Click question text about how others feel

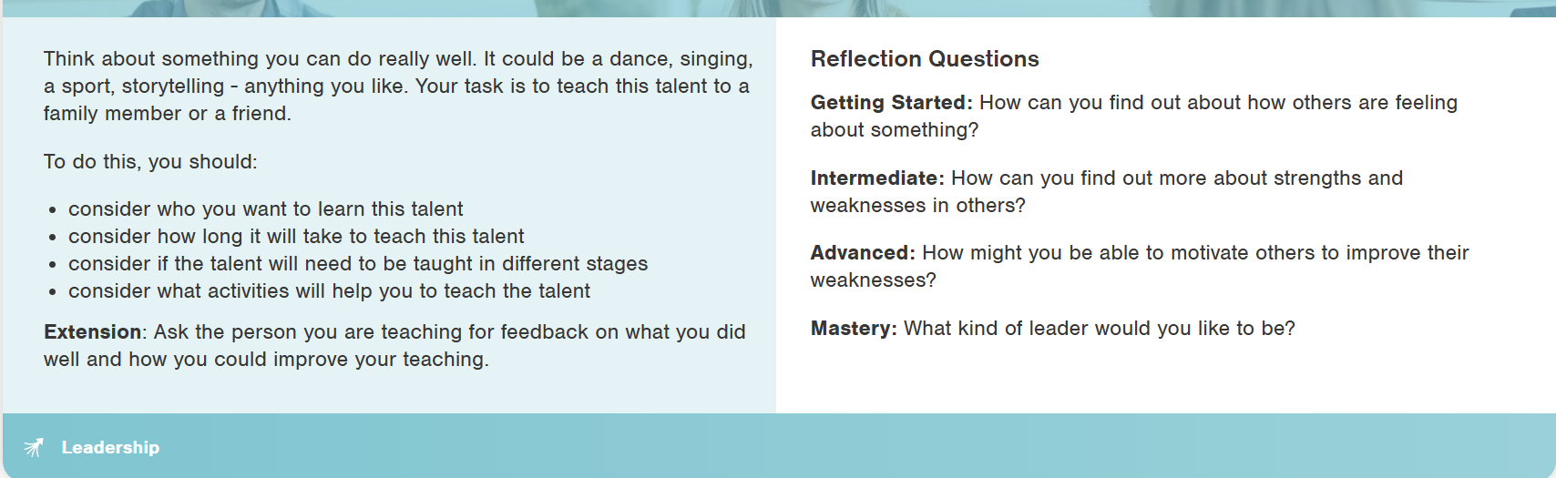[x=1134, y=117]
